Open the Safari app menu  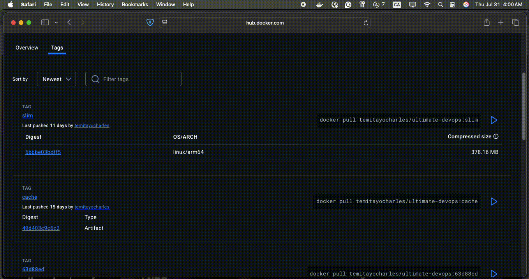(x=28, y=5)
